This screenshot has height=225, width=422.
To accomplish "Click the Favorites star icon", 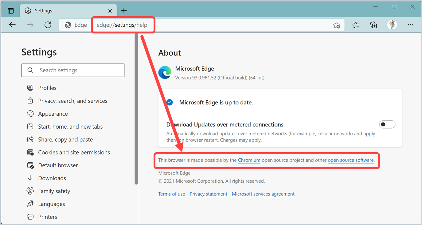I will pyautogui.click(x=356, y=25).
